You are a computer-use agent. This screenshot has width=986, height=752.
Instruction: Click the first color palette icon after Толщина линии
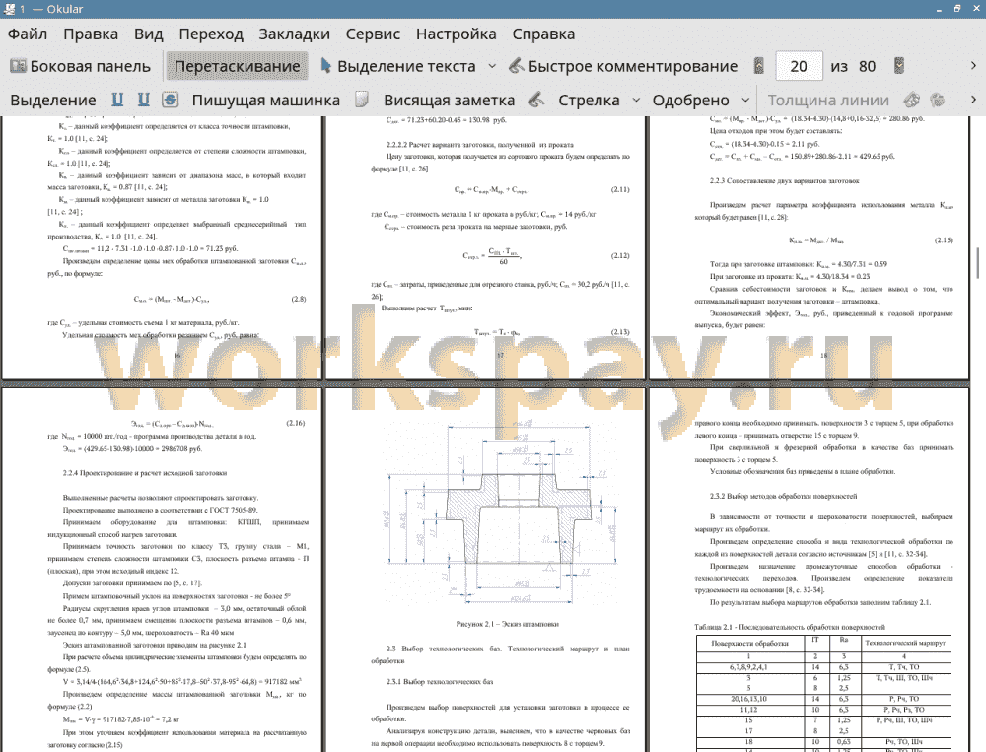coord(912,100)
